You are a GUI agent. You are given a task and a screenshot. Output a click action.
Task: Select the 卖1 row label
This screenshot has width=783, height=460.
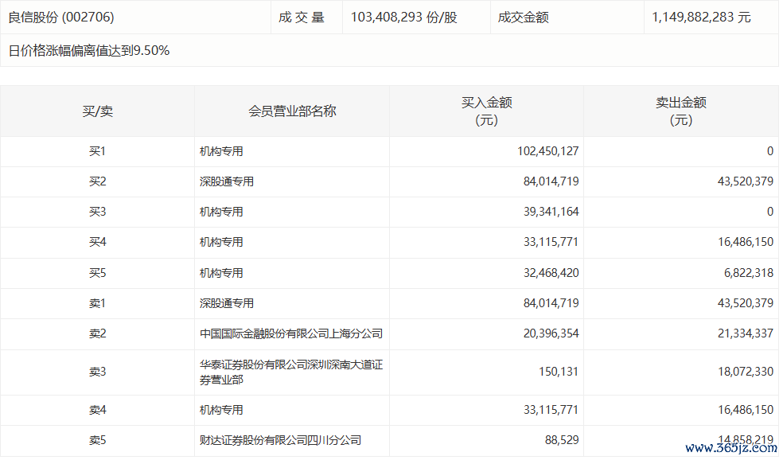(97, 303)
